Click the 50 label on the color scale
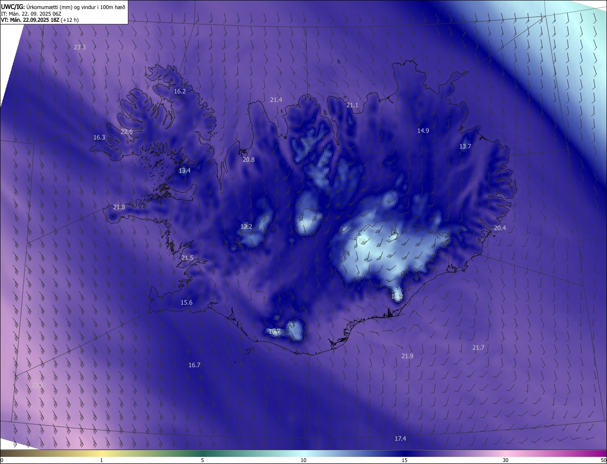 [x=603, y=460]
